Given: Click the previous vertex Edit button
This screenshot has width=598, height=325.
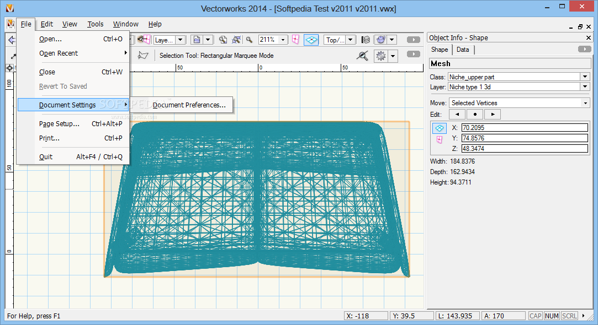Looking at the screenshot, I should [x=457, y=114].
